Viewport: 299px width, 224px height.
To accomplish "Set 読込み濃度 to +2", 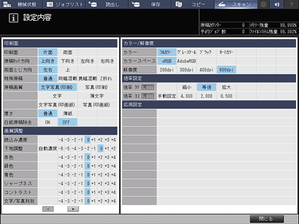I will [x=100, y=140].
